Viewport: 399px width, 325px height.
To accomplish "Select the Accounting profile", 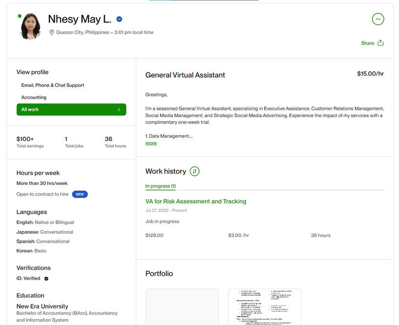I will (x=34, y=98).
